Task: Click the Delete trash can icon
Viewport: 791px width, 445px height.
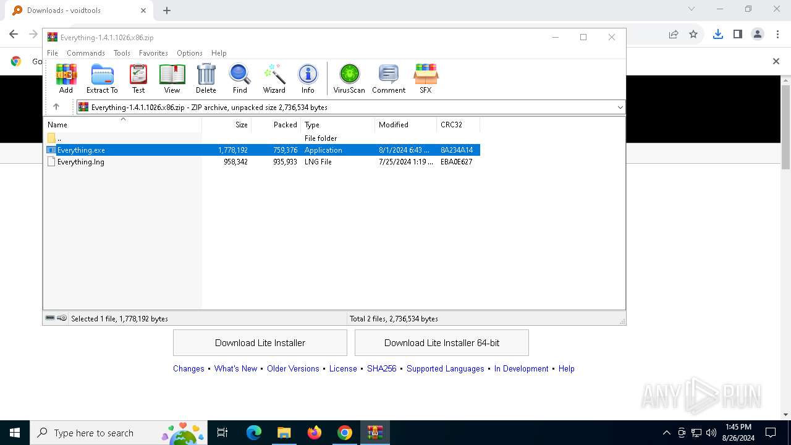Action: pyautogui.click(x=206, y=78)
